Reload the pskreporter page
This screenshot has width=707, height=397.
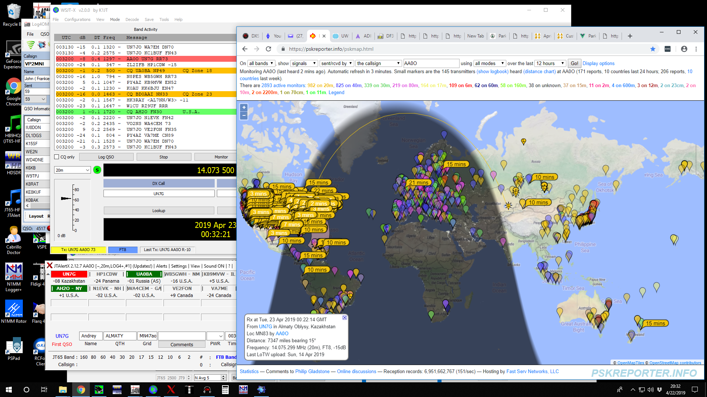click(268, 49)
